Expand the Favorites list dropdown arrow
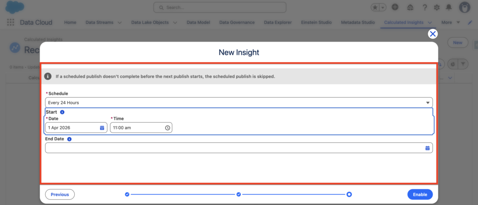The width and height of the screenshot is (478, 205). [x=383, y=7]
